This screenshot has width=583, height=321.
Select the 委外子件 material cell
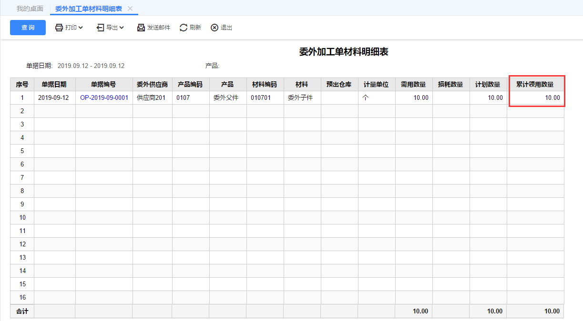[302, 97]
